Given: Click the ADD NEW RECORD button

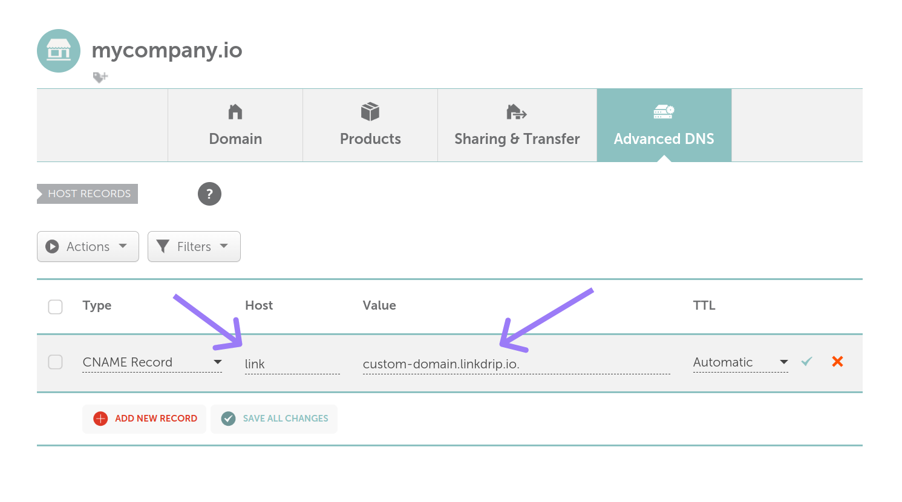Looking at the screenshot, I should tap(144, 419).
